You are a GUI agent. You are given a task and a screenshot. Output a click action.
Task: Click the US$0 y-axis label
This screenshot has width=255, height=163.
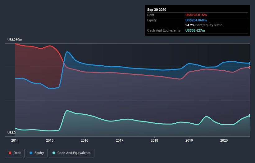pyautogui.click(x=11, y=133)
